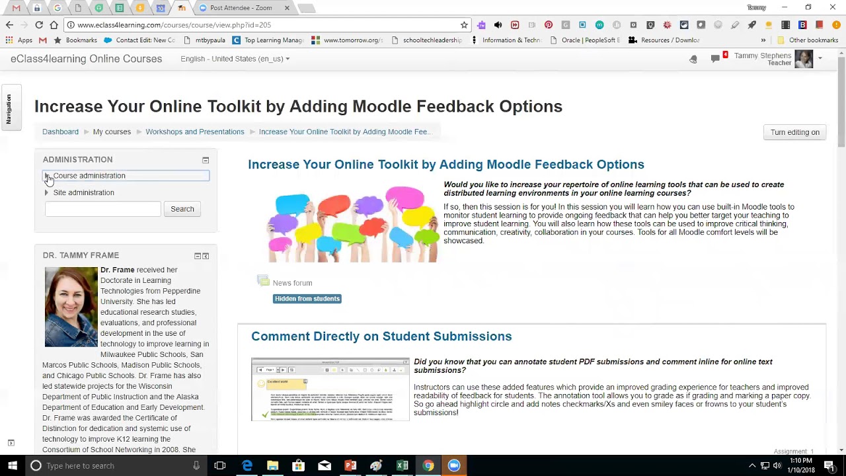The height and width of the screenshot is (476, 846).
Task: Open News forum link
Action: [x=292, y=283]
